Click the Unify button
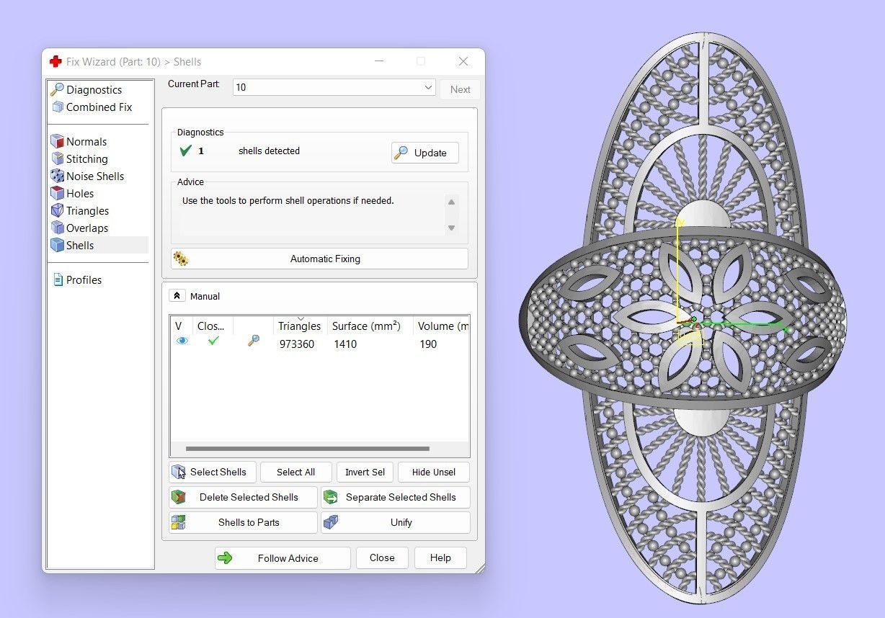The width and height of the screenshot is (885, 618). 396,523
